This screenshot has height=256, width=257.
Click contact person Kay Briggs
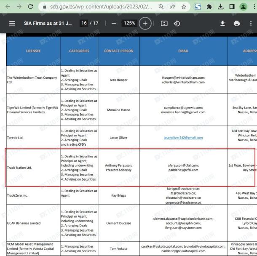pyautogui.click(x=119, y=195)
